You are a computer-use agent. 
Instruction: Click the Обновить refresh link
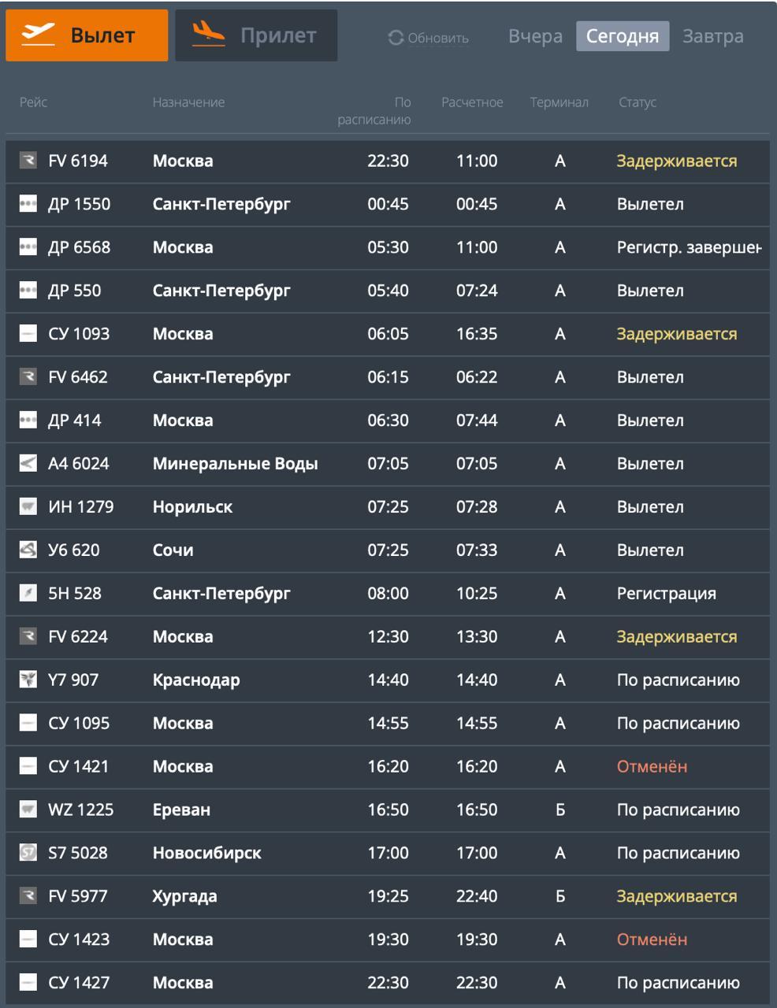[x=438, y=38]
